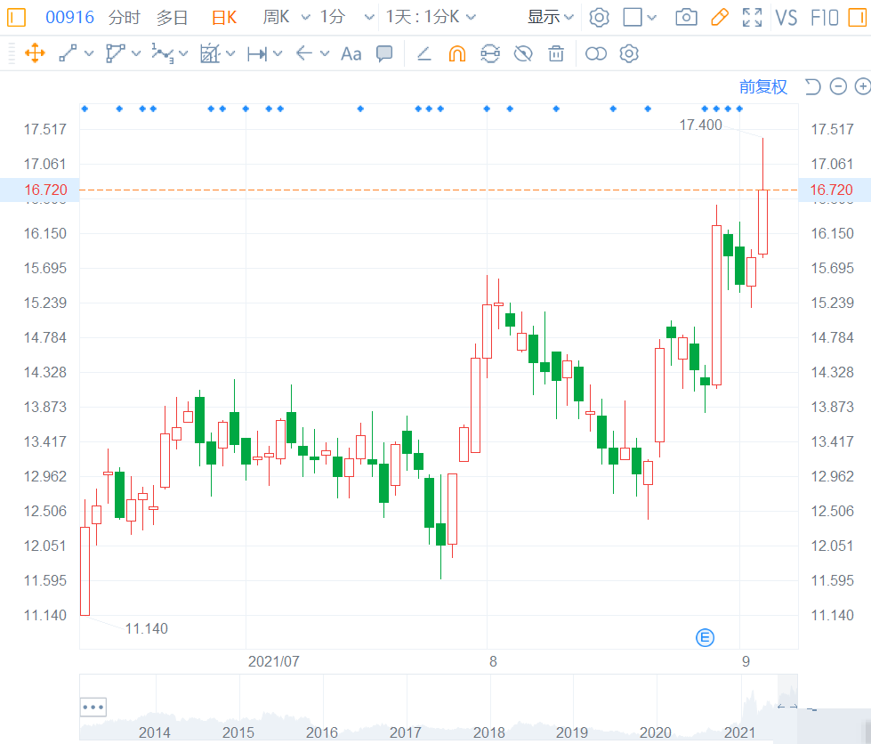Expand the 1天:1分K dropdown
The image size is (871, 744).
tap(431, 17)
